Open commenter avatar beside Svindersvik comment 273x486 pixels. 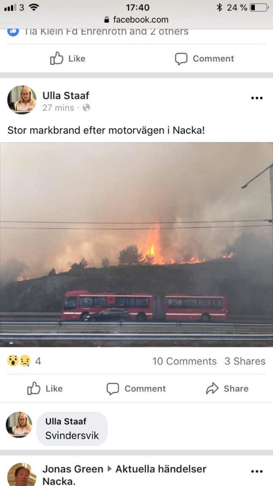point(19,425)
